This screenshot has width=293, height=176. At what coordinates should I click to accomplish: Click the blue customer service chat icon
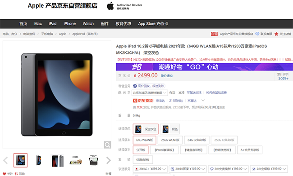(257, 34)
